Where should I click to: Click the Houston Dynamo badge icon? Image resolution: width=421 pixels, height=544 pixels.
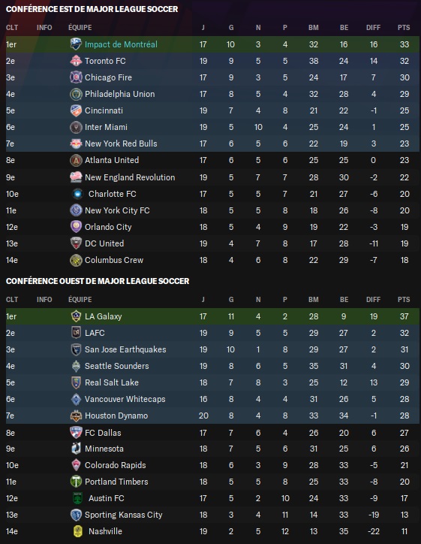pyautogui.click(x=76, y=416)
